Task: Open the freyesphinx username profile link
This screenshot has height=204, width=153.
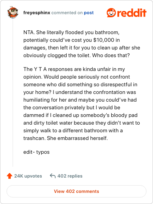Action: (37, 13)
